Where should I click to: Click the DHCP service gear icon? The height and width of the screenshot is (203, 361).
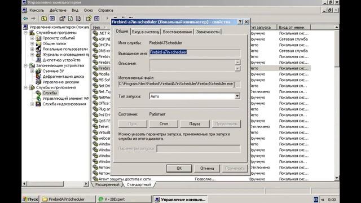click(x=95, y=45)
